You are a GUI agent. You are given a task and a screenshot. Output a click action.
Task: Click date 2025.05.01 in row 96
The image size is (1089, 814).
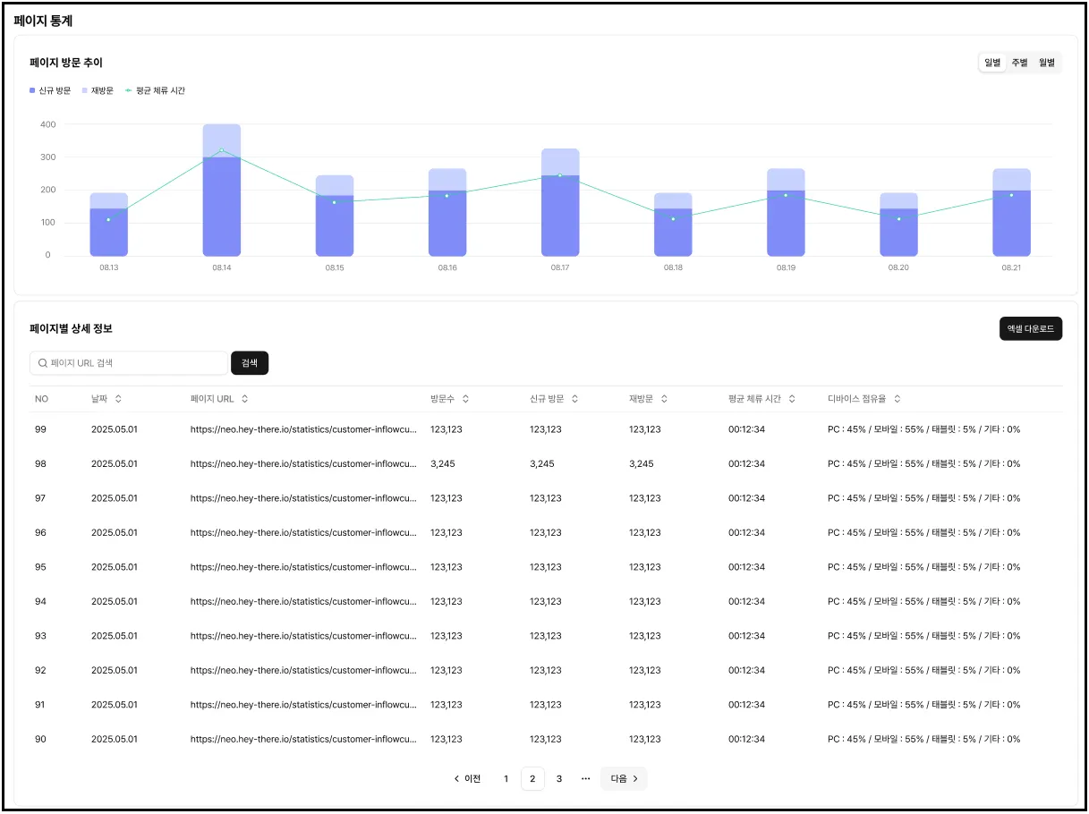pos(115,533)
